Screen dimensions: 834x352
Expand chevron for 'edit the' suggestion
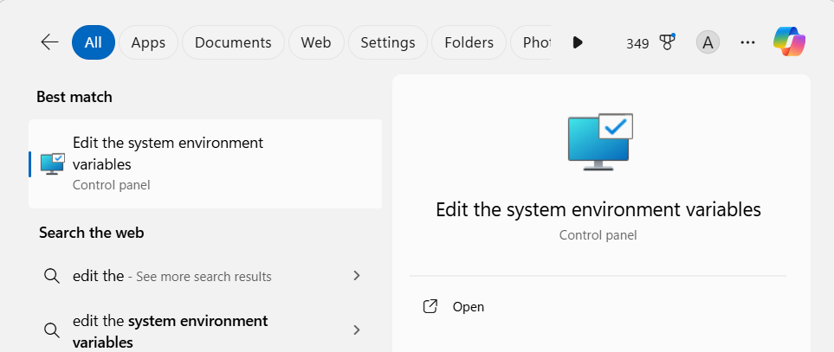pyautogui.click(x=357, y=276)
